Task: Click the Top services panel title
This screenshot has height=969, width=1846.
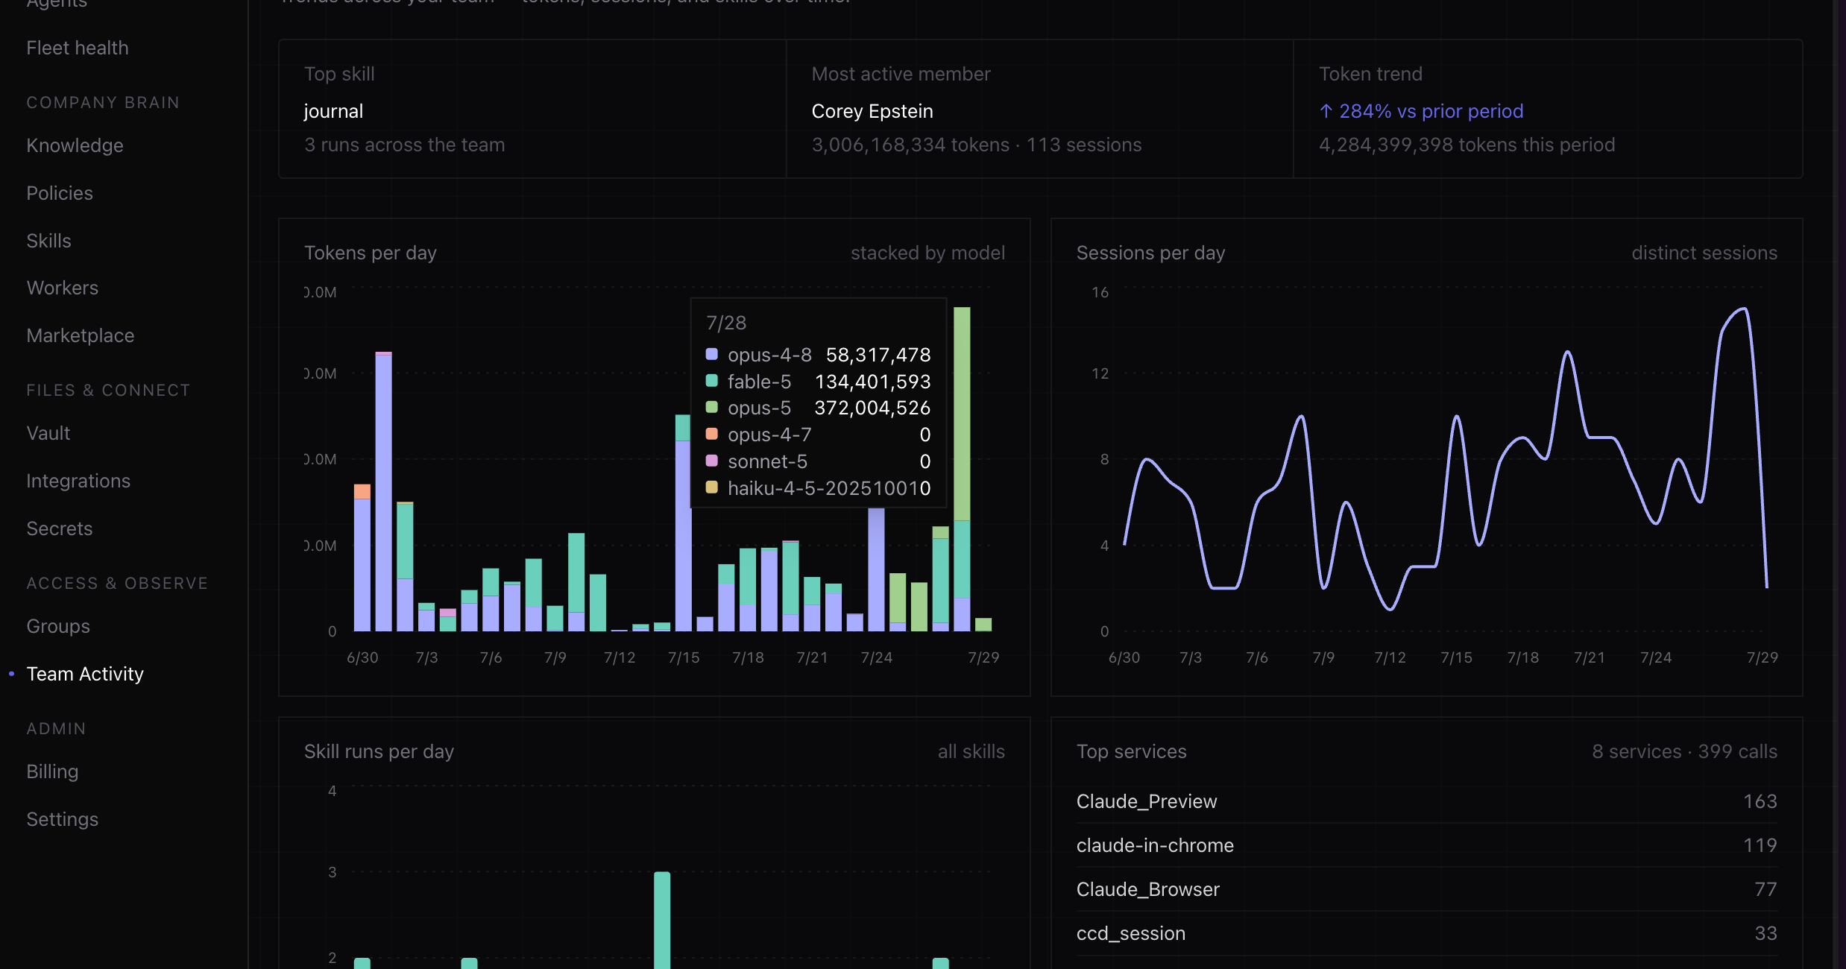Action: point(1131,751)
